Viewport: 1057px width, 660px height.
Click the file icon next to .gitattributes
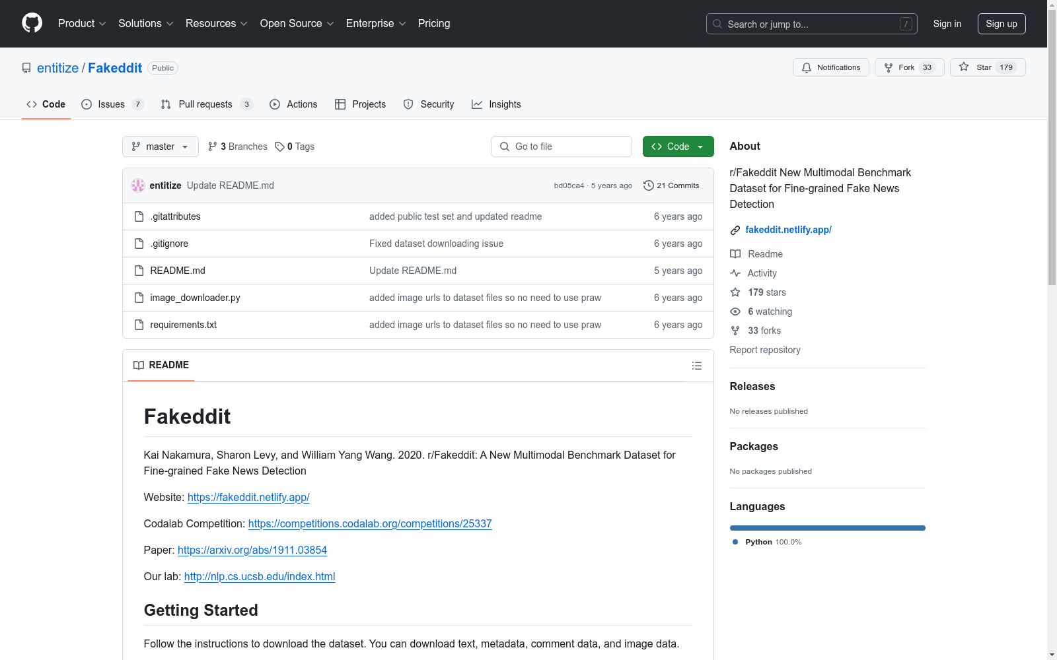tap(139, 216)
